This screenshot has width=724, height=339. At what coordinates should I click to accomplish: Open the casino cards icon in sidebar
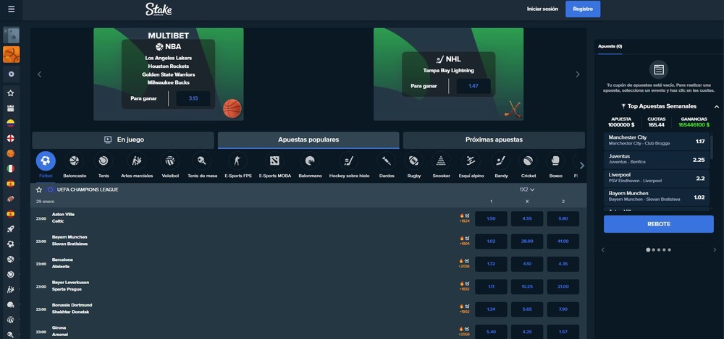11,35
